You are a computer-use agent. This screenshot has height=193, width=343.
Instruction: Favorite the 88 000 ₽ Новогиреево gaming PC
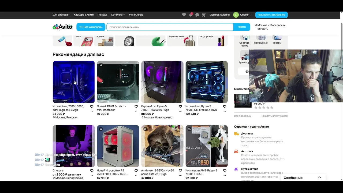tap(180, 106)
